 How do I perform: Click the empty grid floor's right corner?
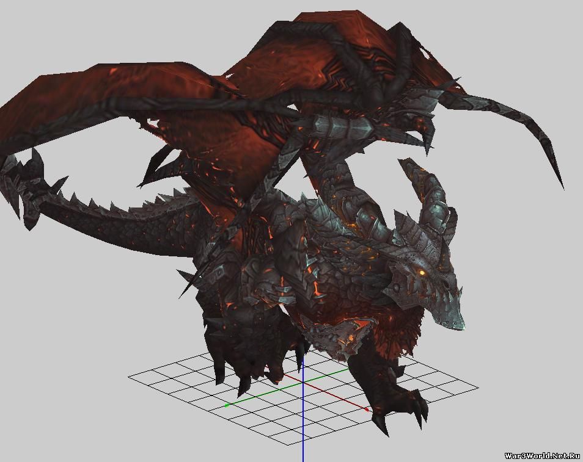coord(475,386)
